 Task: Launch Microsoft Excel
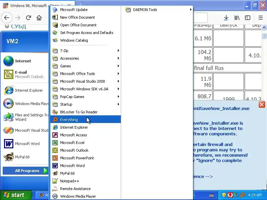[86, 143]
